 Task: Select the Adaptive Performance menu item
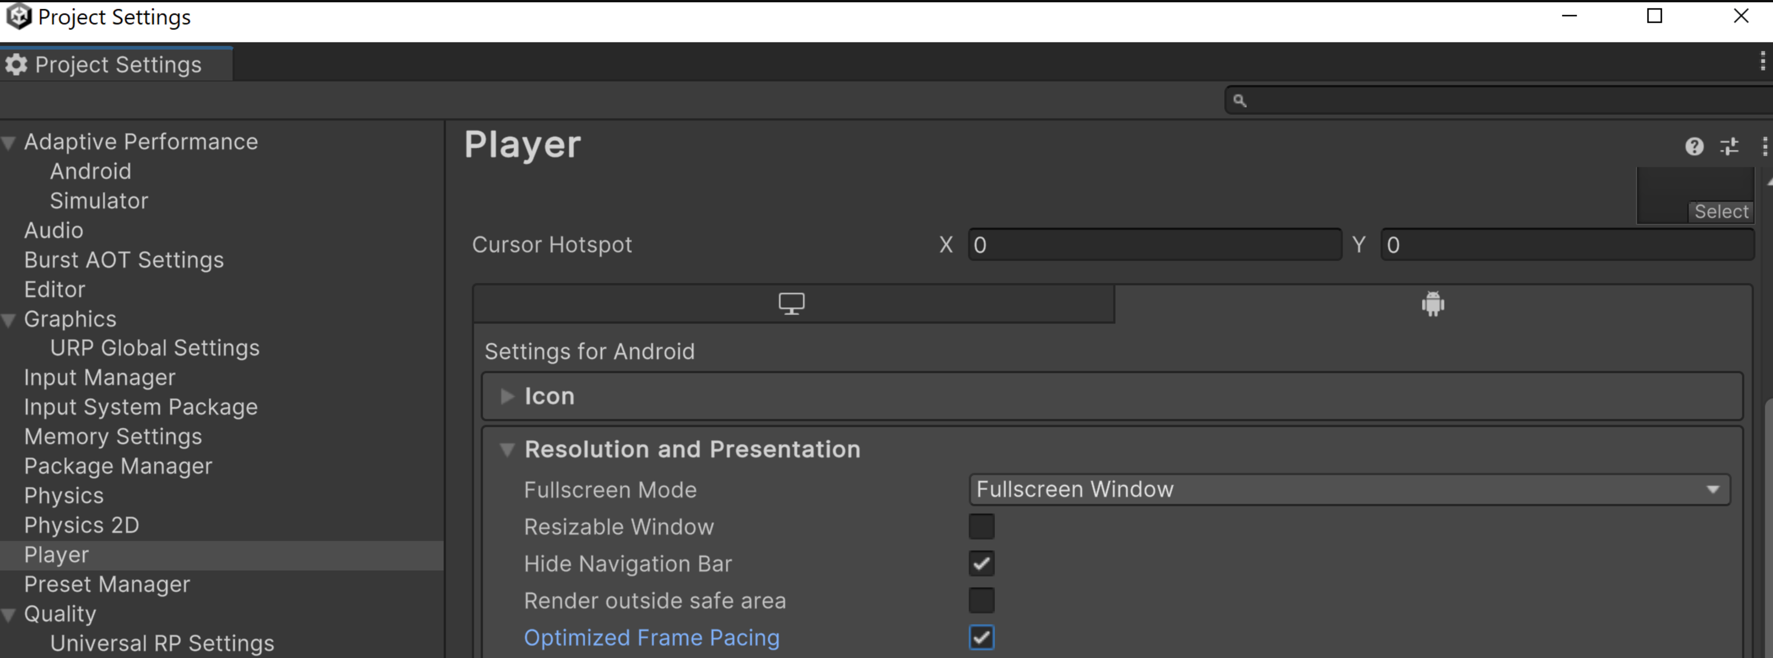click(x=142, y=141)
